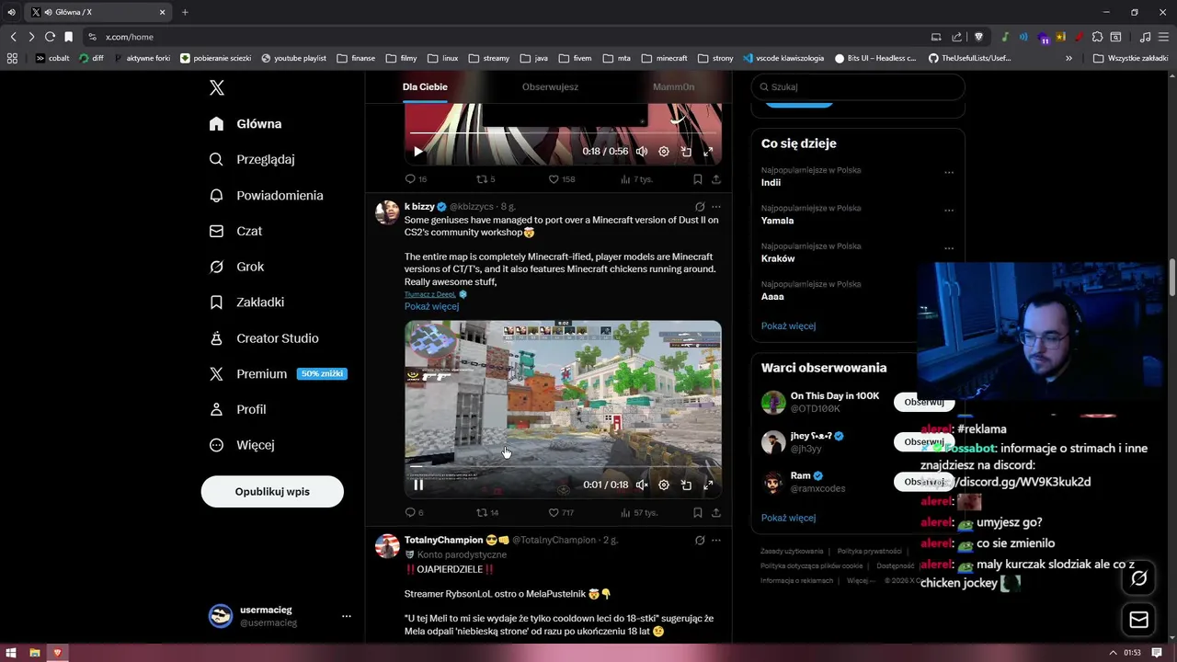Repost the post with 5 reposts
1177x662 pixels.
486,179
